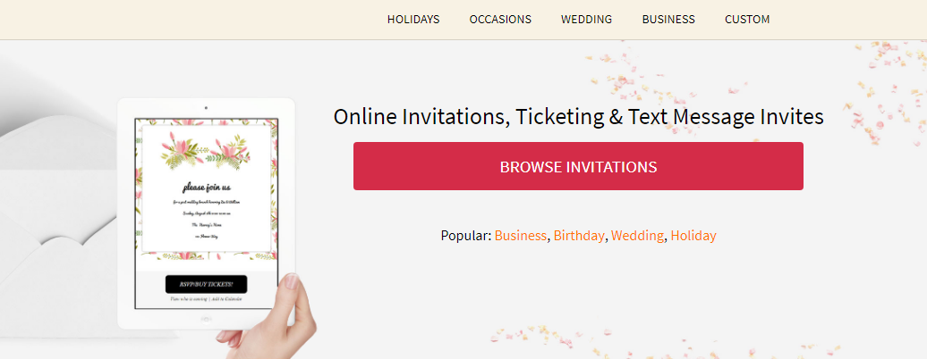The width and height of the screenshot is (927, 359).
Task: Open the HOLIDAYS menu
Action: 413,20
